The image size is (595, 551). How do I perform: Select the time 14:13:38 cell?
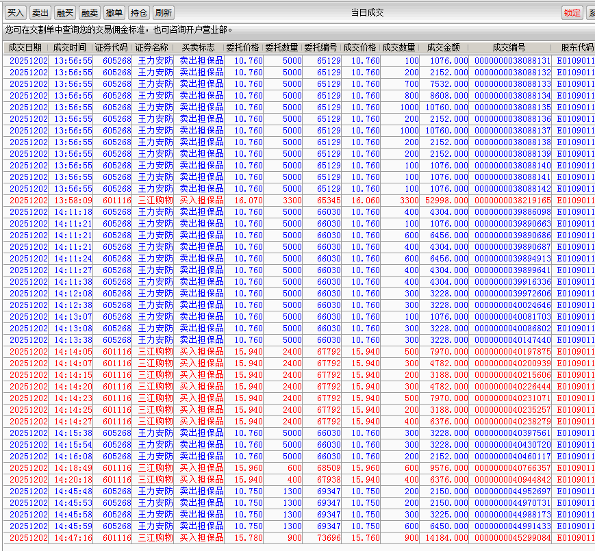[x=73, y=340]
